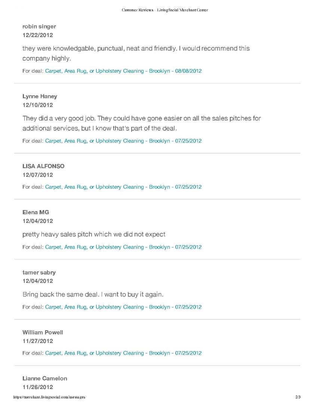Screen dimensions: 314x407
Task: Open the deal link under Lynne Haney's review
Action: pyautogui.click(x=123, y=141)
